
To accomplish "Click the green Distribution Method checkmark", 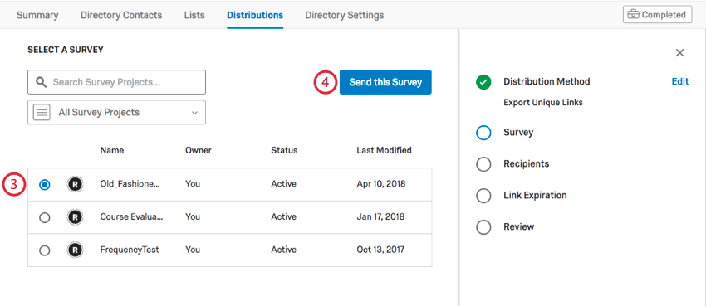I will (483, 82).
